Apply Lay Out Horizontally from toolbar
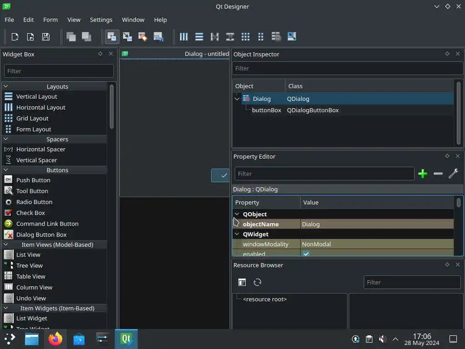The height and width of the screenshot is (349, 465). [183, 37]
